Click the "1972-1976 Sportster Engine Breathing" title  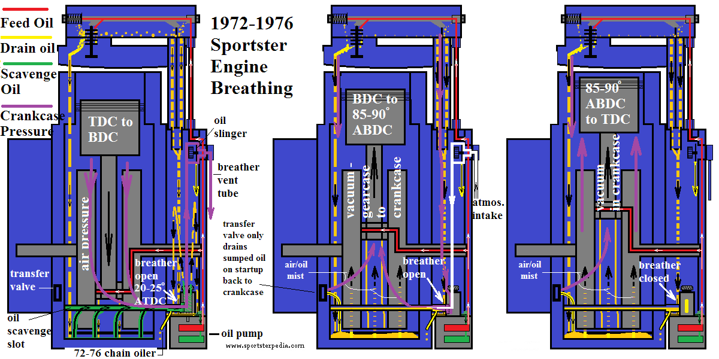click(252, 56)
